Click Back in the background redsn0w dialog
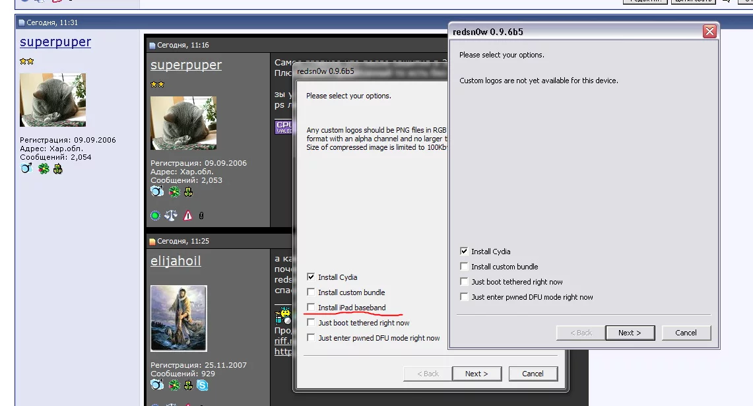 click(428, 374)
